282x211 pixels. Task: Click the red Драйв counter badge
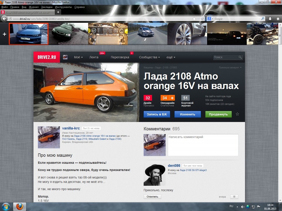point(147,98)
